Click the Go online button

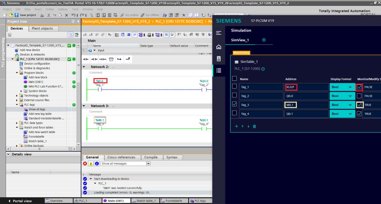coord(129,15)
